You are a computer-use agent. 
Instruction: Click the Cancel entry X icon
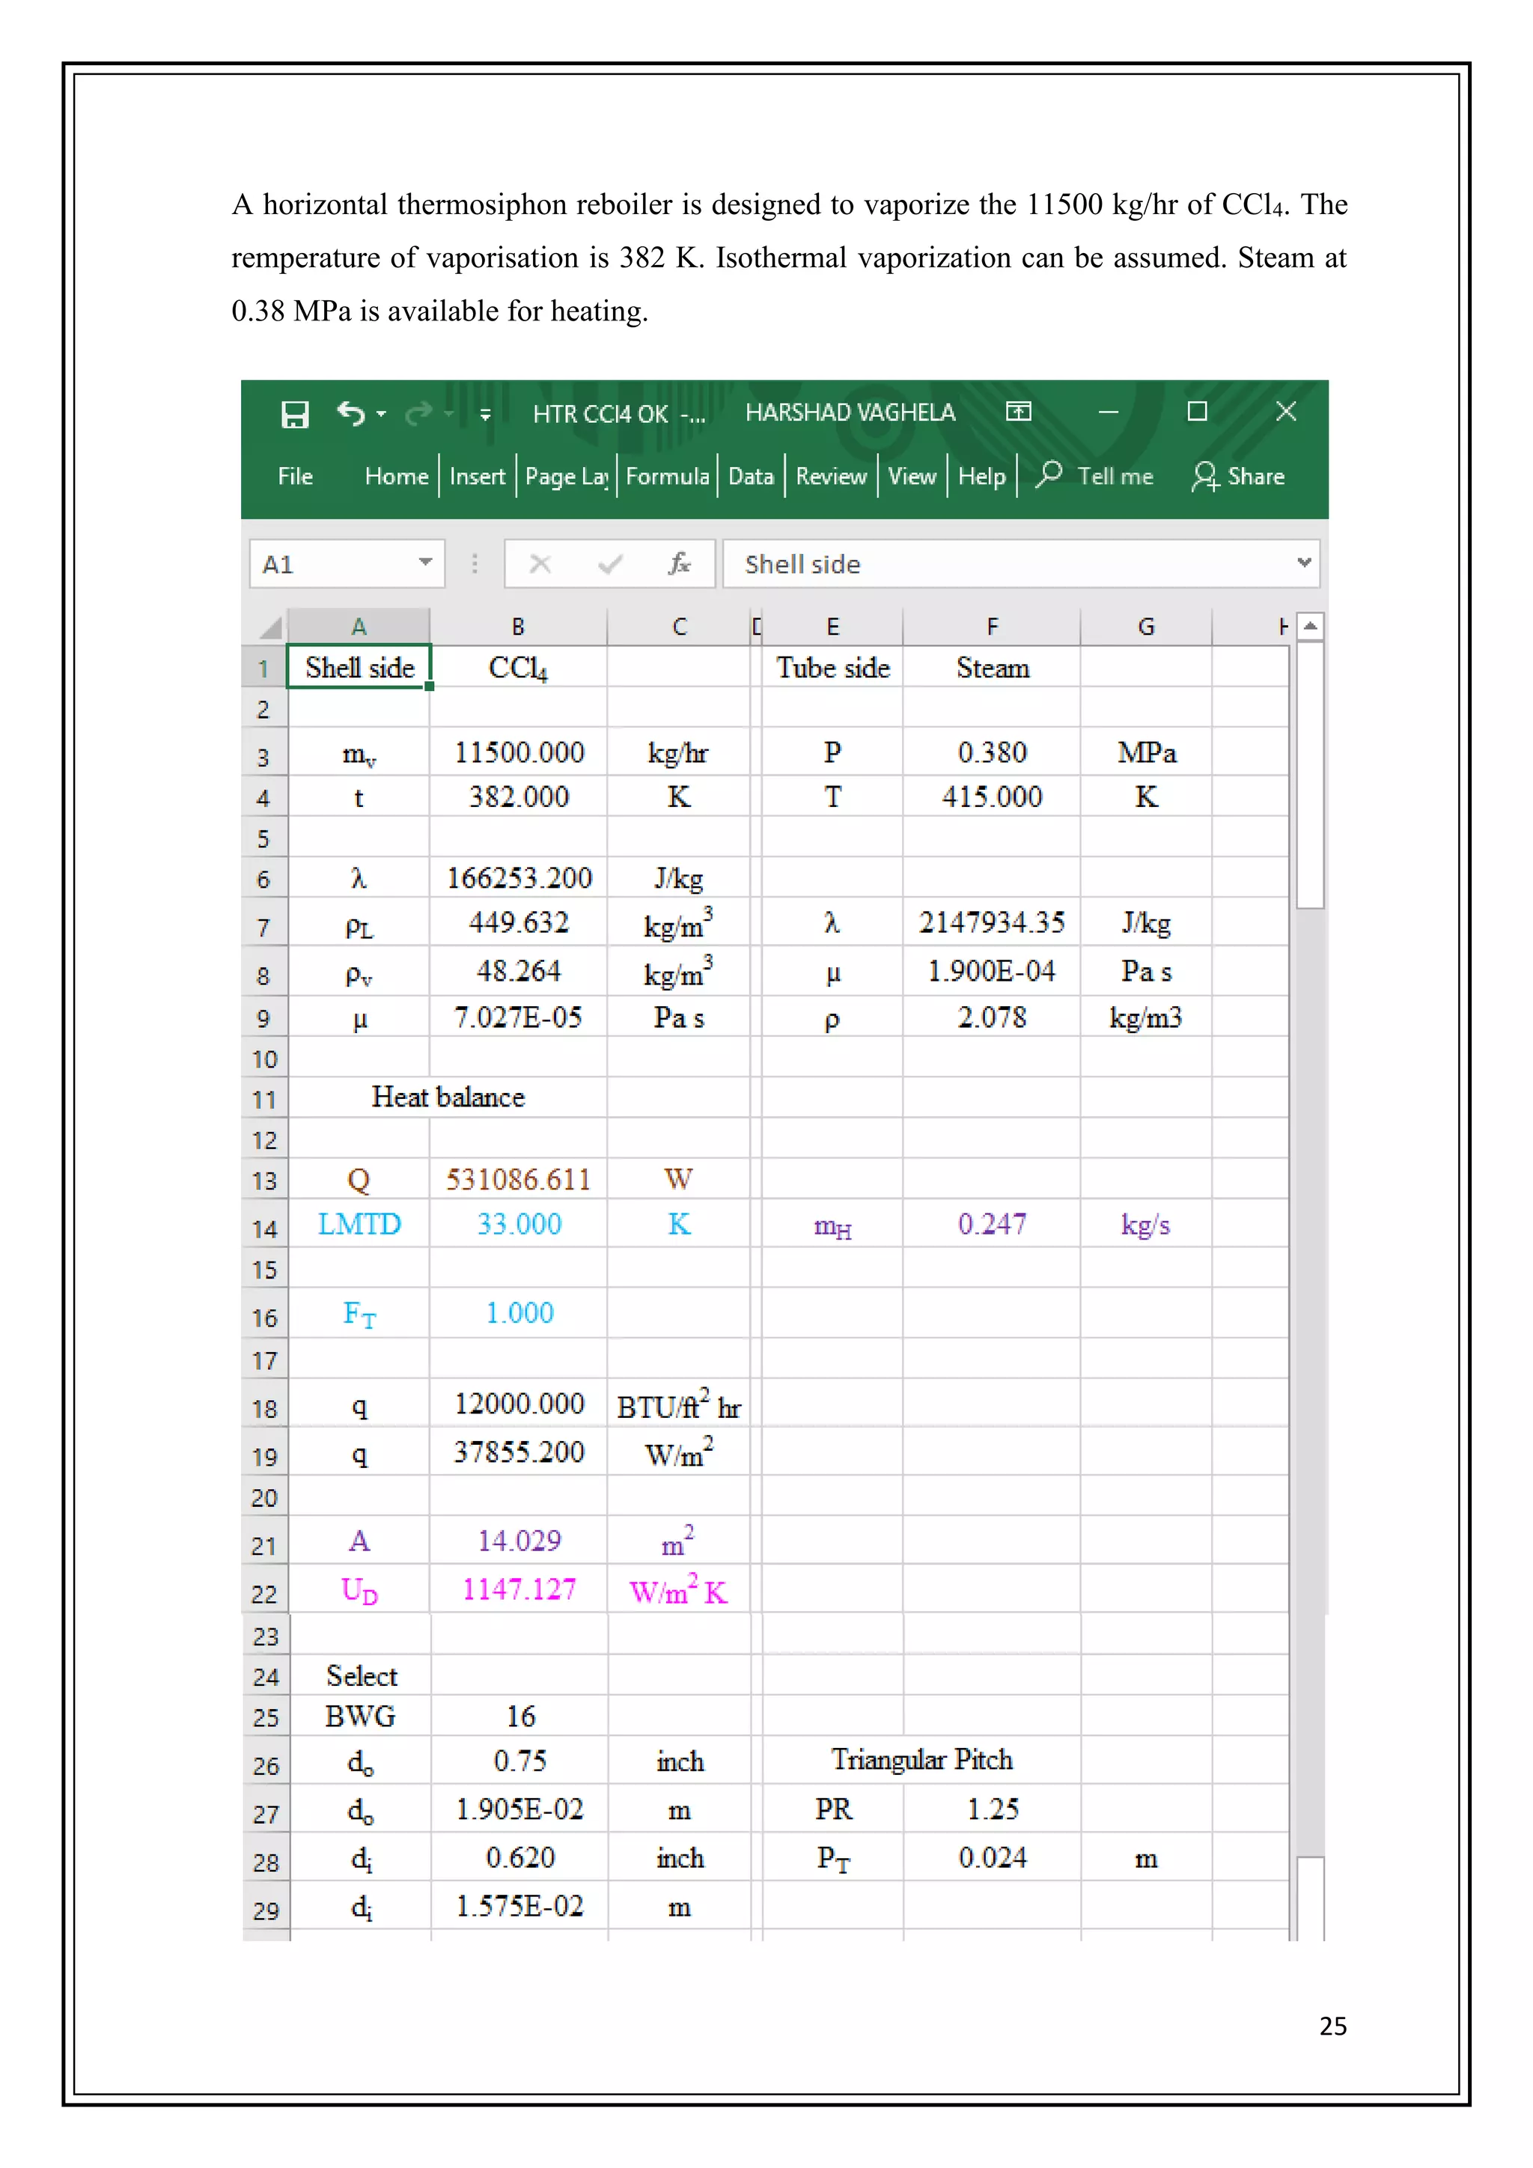pos(540,564)
